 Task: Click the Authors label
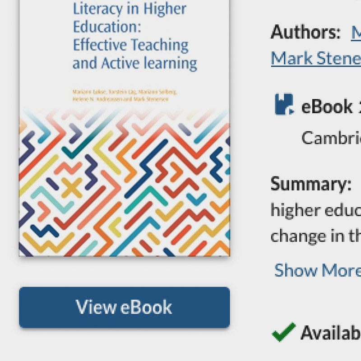305,32
